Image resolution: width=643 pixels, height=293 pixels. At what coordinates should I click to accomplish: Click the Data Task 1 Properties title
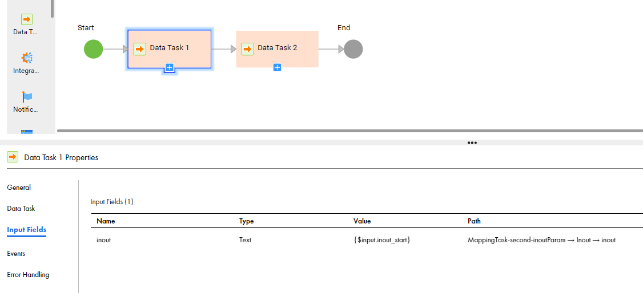[61, 157]
